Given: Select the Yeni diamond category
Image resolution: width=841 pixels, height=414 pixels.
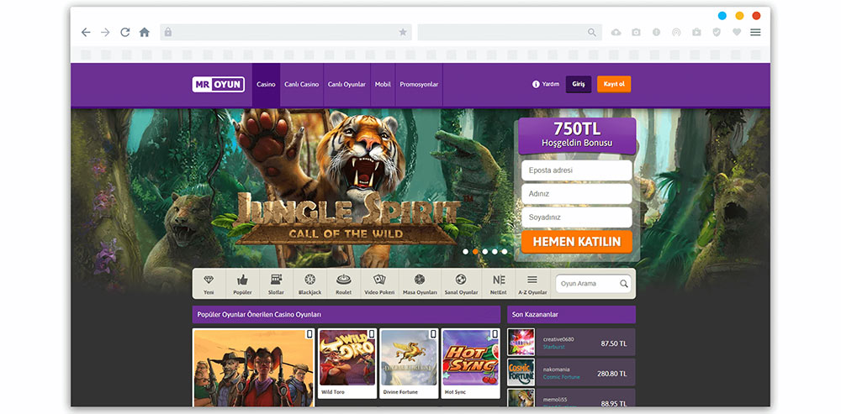Looking at the screenshot, I should 209,283.
